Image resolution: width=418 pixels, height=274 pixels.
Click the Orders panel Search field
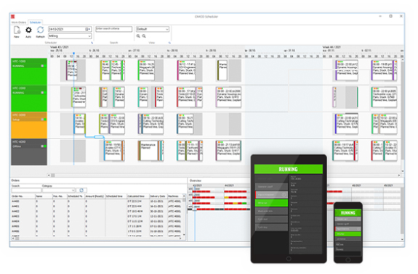point(26,191)
